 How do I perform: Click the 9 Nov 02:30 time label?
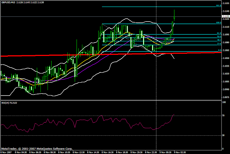coord(180,153)
